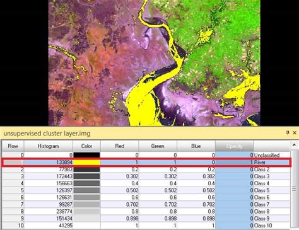This screenshot has height=230, width=299.
Task: Open the yellow color swatch of River
Action: (x=86, y=163)
